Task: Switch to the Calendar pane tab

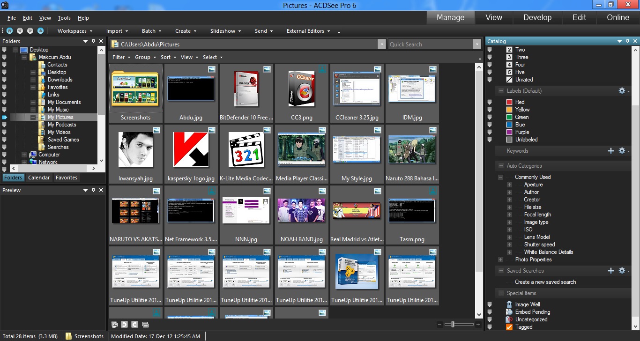Action: pos(39,178)
